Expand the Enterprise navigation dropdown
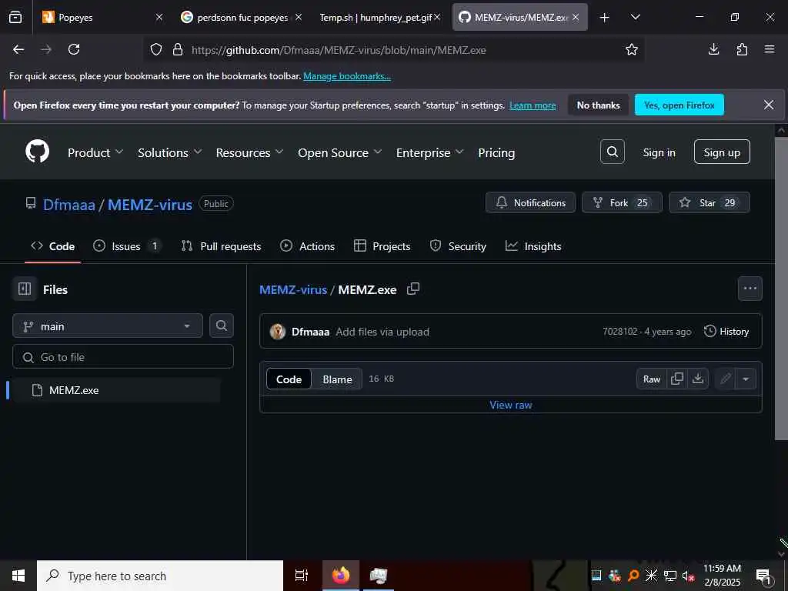The image size is (788, 591). (429, 153)
